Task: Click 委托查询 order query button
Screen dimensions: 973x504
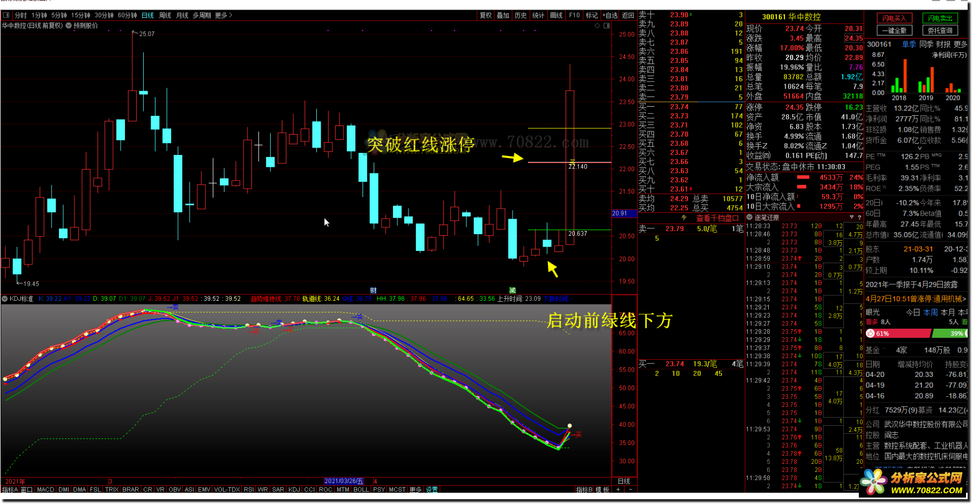Action: coord(940,31)
